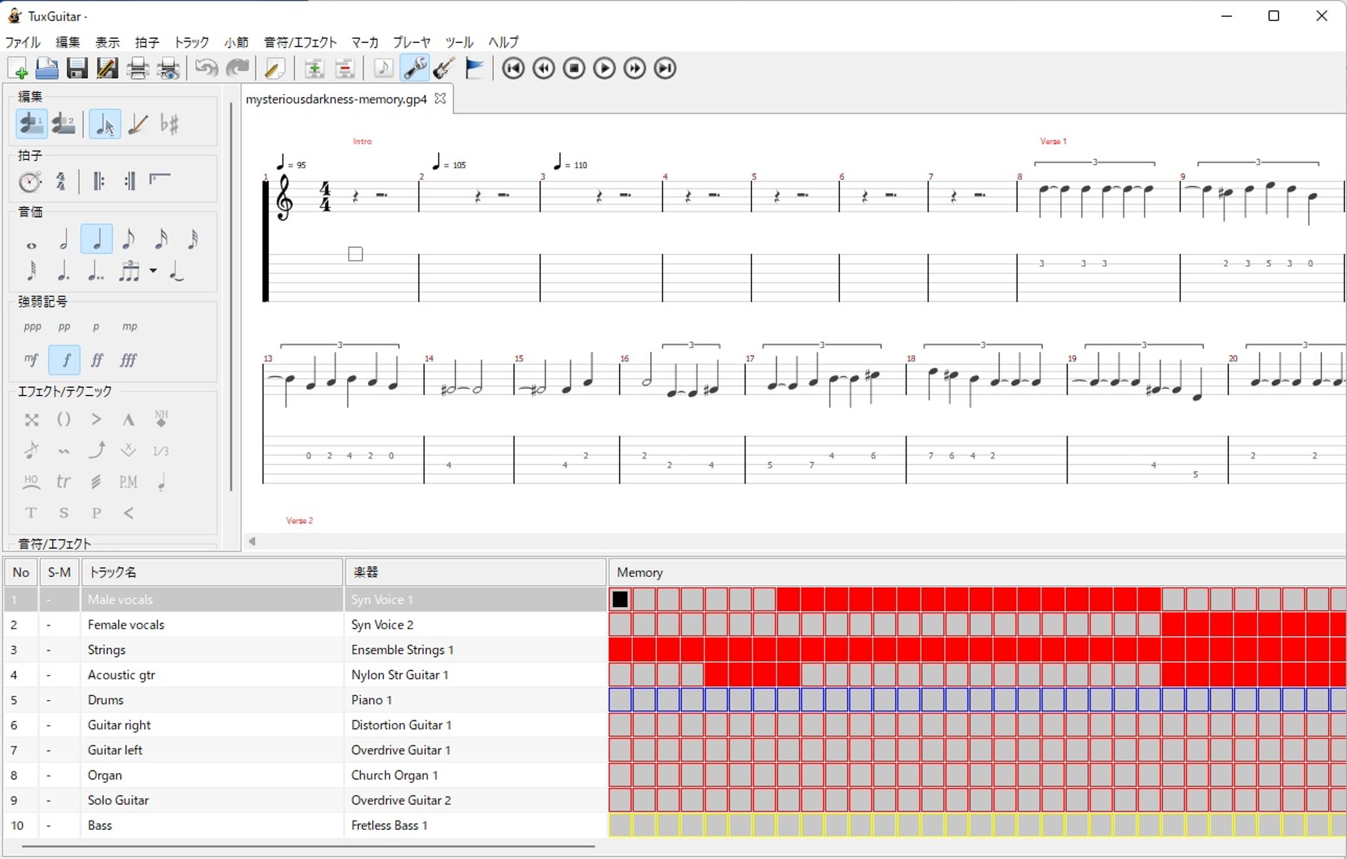Go to next measure button
1347x859 pixels.
coord(635,69)
